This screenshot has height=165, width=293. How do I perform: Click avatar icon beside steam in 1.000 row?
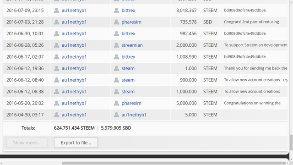pyautogui.click(x=116, y=68)
